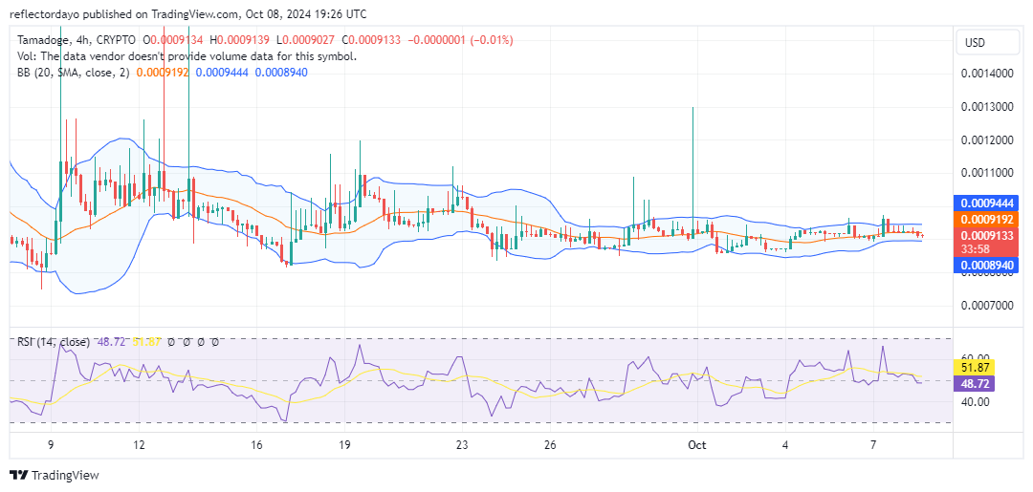Click the -0.0000001 (-0.01%) change value
The image size is (1033, 492).
[460, 40]
